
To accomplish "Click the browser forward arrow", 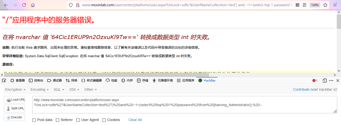I will (15, 5).
